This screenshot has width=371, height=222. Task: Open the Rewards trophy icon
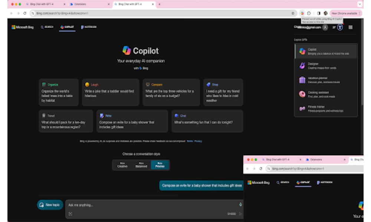tap(340, 27)
